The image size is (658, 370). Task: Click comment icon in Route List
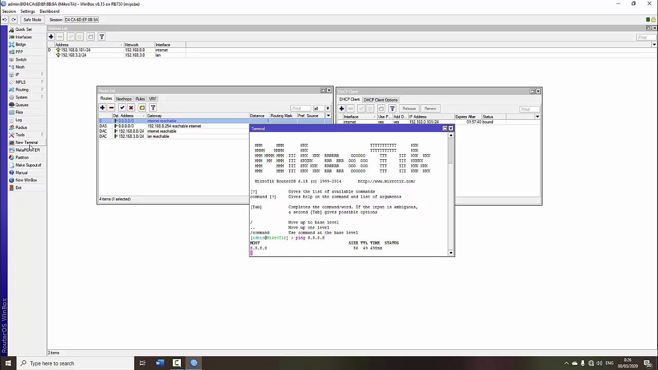point(142,107)
